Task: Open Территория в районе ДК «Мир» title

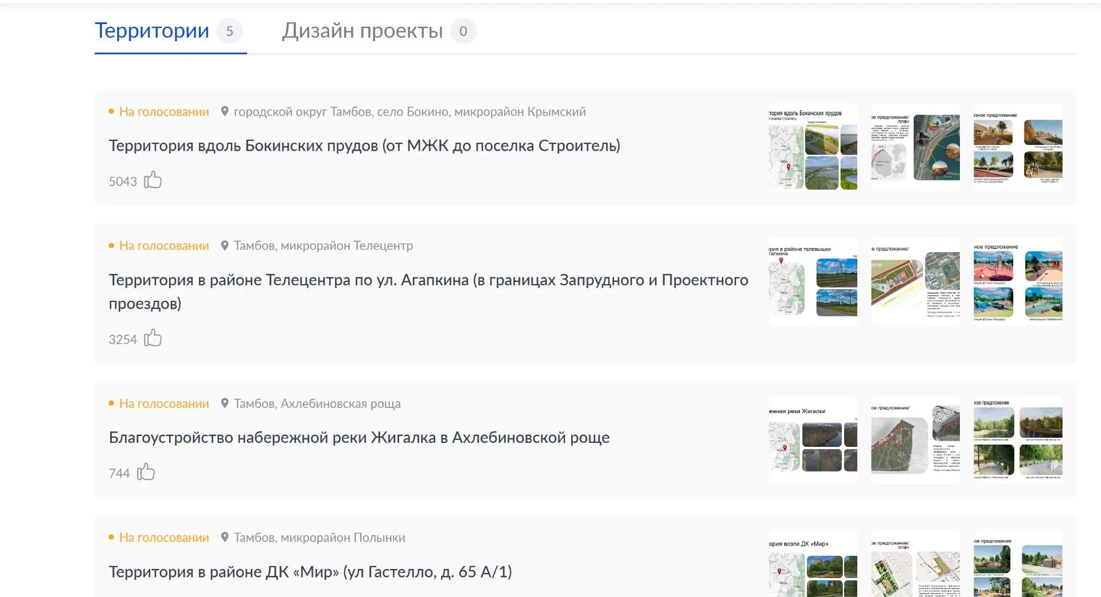Action: pos(310,572)
